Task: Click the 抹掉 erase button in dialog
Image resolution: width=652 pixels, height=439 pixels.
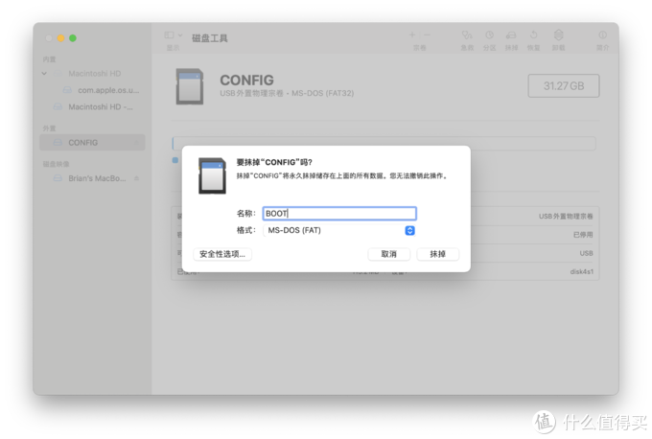Action: point(438,254)
